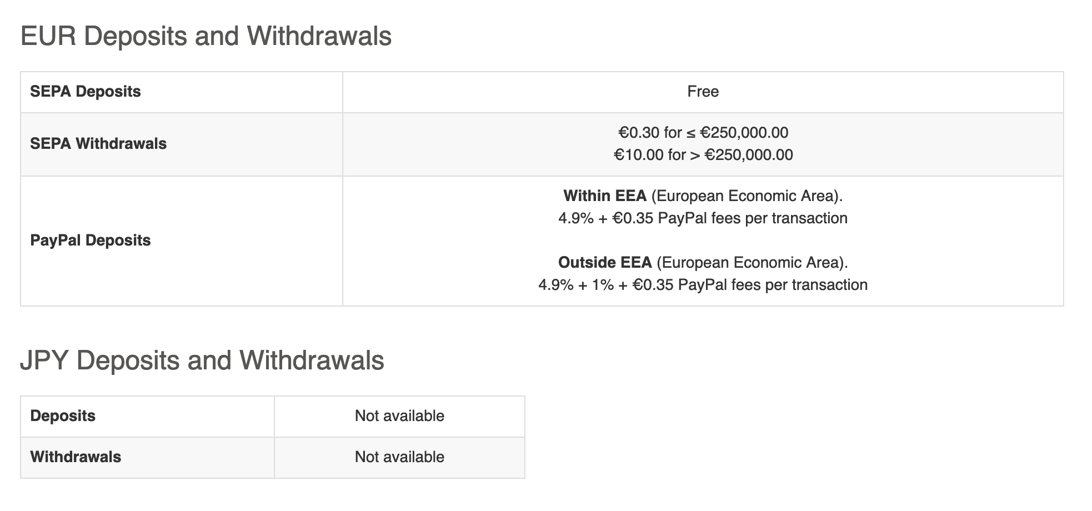Click Not available in the JPY Withdrawals row
Viewport: 1092px width, 511px height.
399,457
